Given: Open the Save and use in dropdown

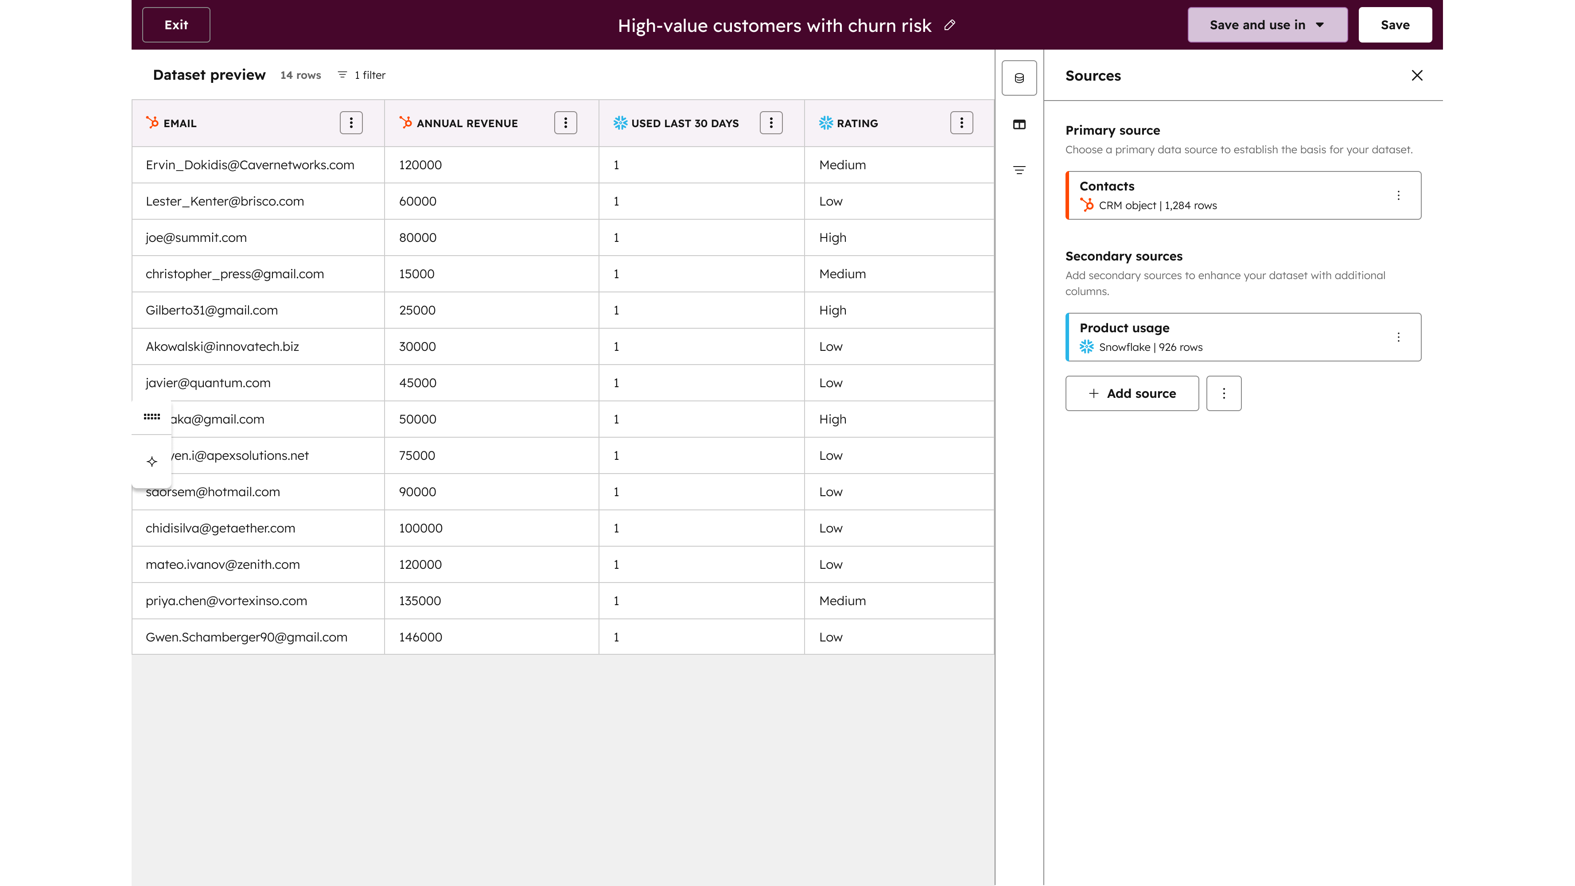Looking at the screenshot, I should click(x=1267, y=24).
